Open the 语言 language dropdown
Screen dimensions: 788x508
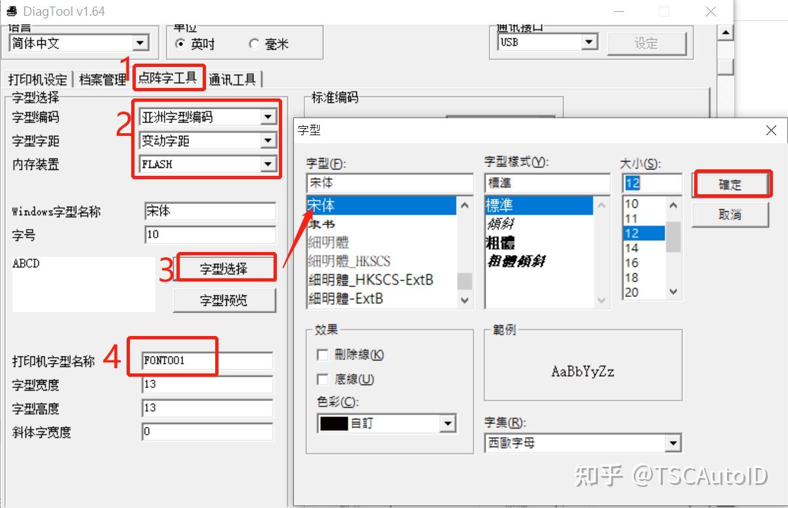pos(140,41)
